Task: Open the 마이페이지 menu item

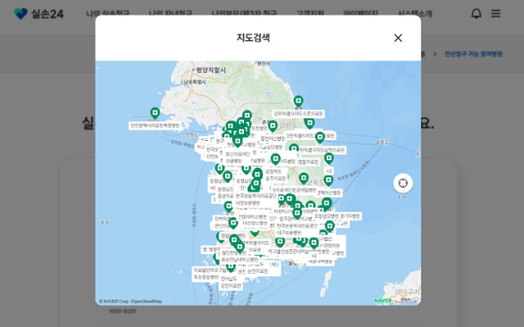Action: pos(360,14)
